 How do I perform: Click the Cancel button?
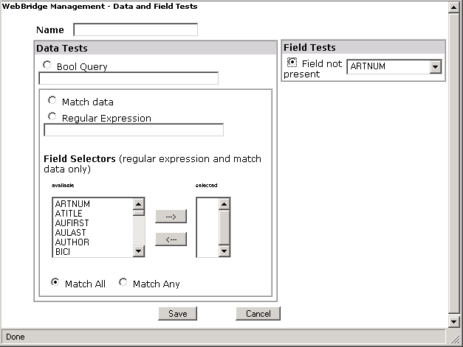[x=258, y=314]
